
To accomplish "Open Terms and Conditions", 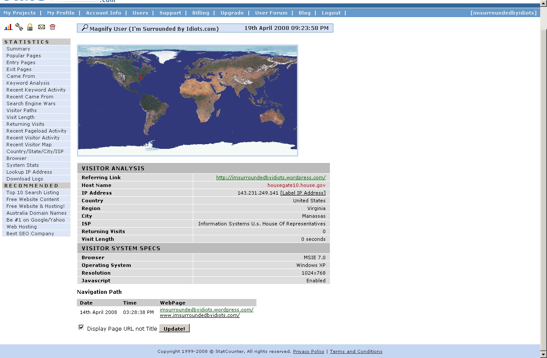I will [x=356, y=352].
